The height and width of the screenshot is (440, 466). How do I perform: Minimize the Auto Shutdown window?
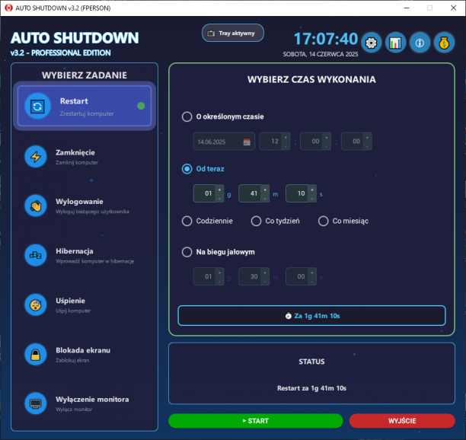(x=407, y=8)
